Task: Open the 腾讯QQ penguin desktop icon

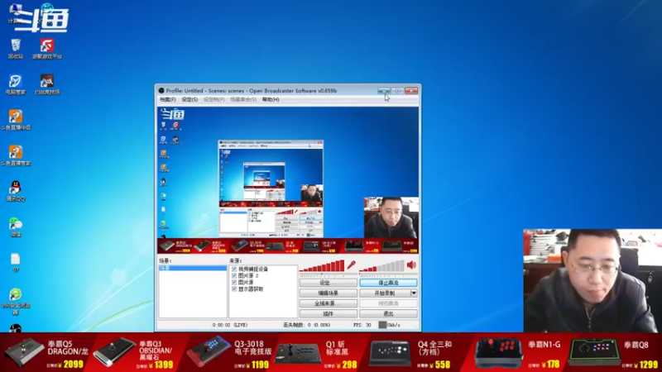Action: click(16, 191)
